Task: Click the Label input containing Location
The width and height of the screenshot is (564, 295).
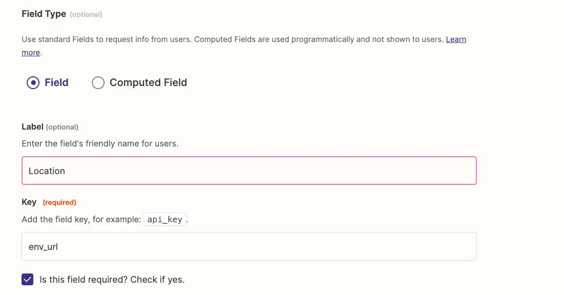Action: click(249, 171)
